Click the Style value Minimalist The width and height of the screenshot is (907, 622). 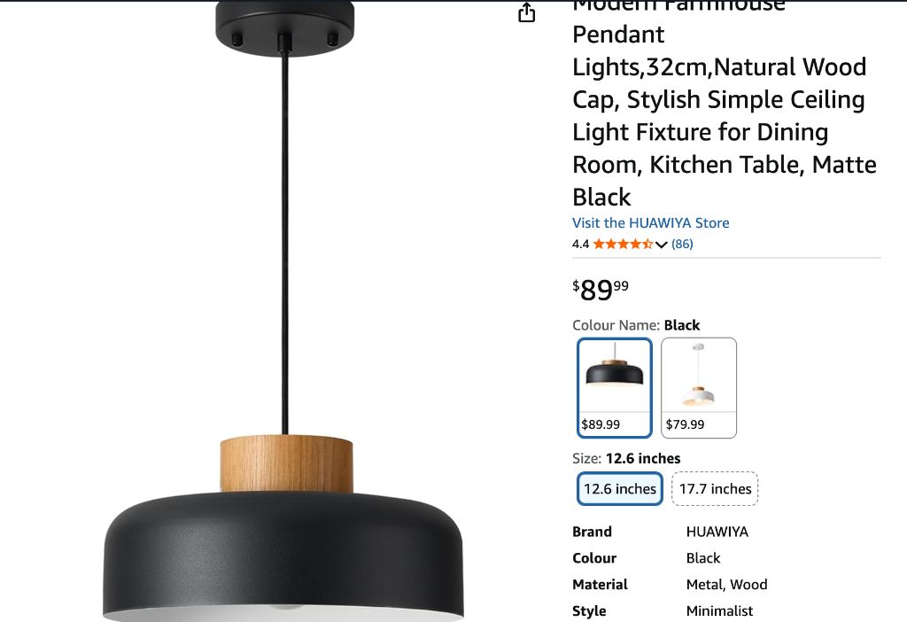pos(719,611)
